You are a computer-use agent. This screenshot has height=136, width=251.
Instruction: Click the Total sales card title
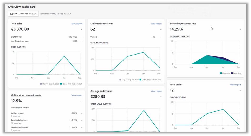click(x=17, y=24)
